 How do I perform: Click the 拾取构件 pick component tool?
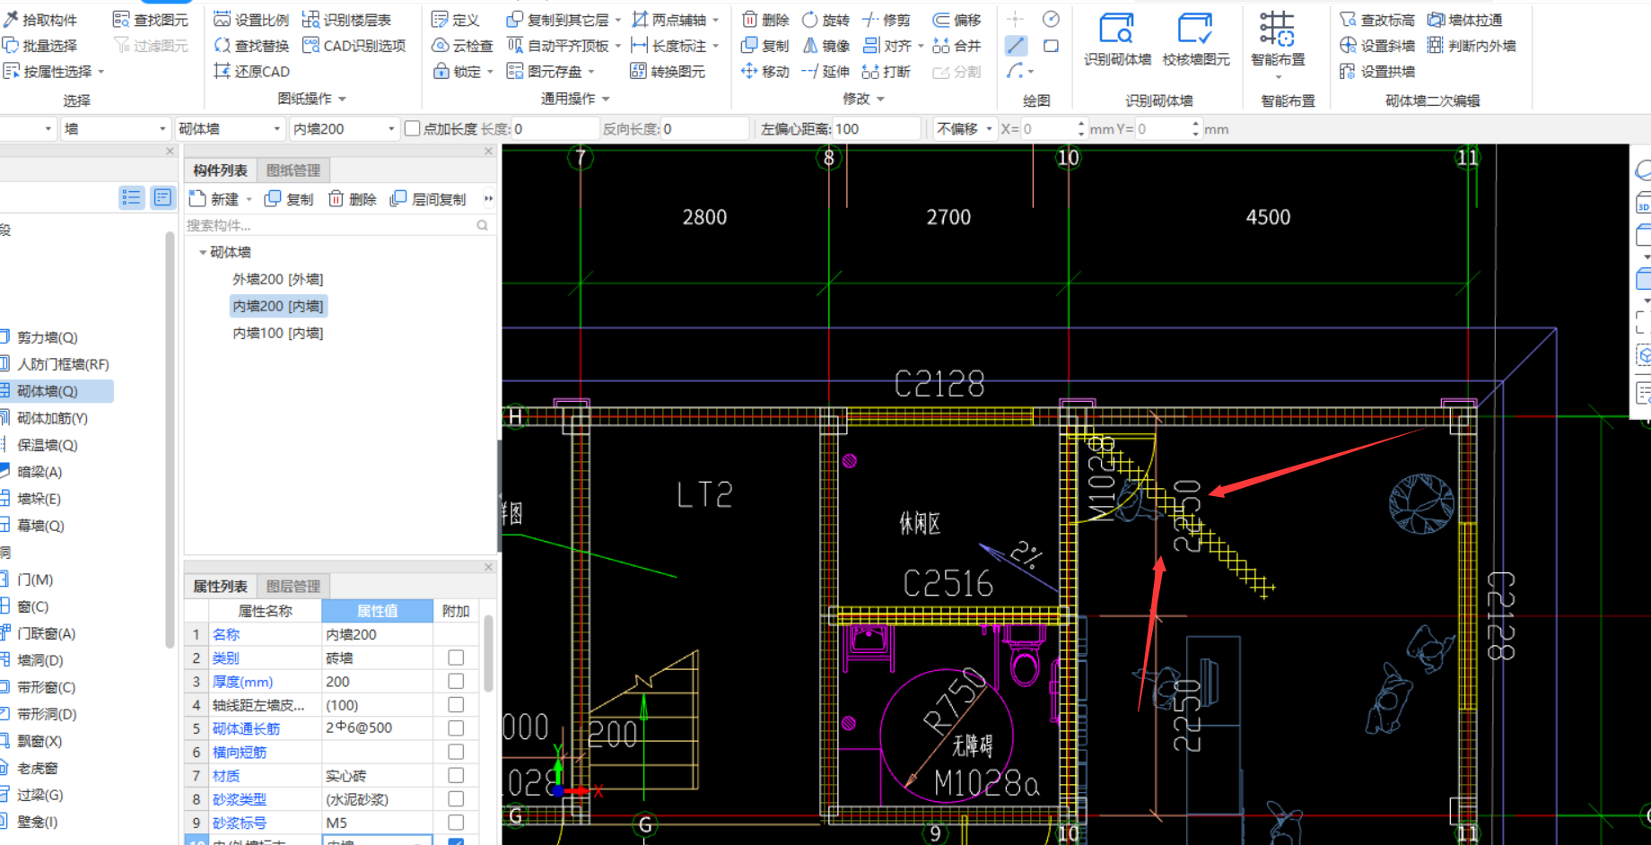click(x=40, y=20)
